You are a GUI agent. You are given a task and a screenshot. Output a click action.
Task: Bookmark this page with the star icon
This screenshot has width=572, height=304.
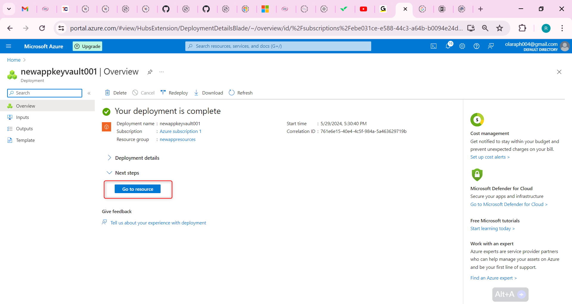(500, 28)
